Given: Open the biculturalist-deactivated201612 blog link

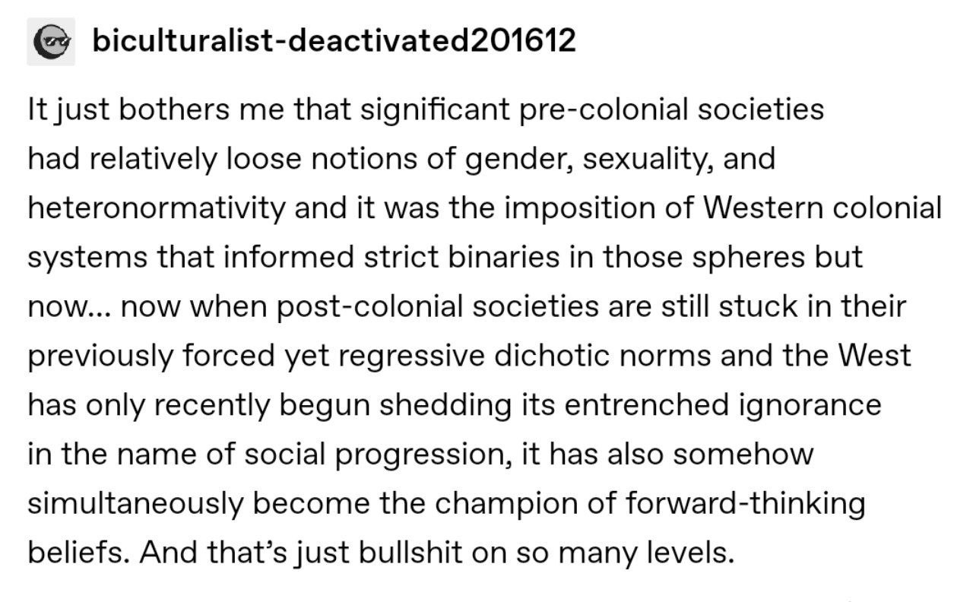Looking at the screenshot, I should (334, 40).
